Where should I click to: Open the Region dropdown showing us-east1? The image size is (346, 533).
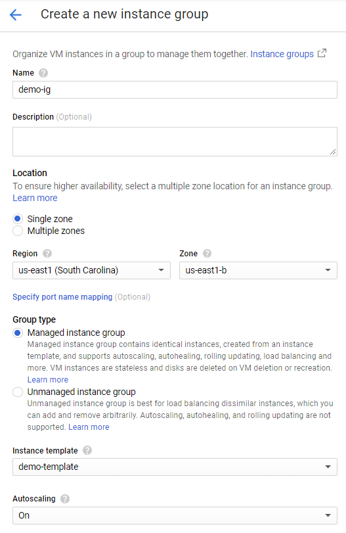pyautogui.click(x=91, y=270)
